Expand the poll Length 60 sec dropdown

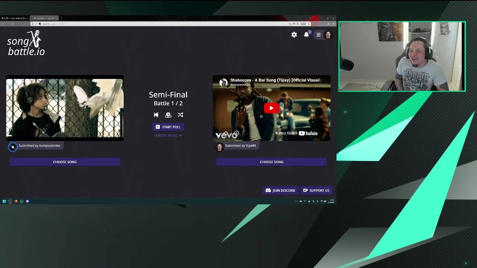(168, 135)
